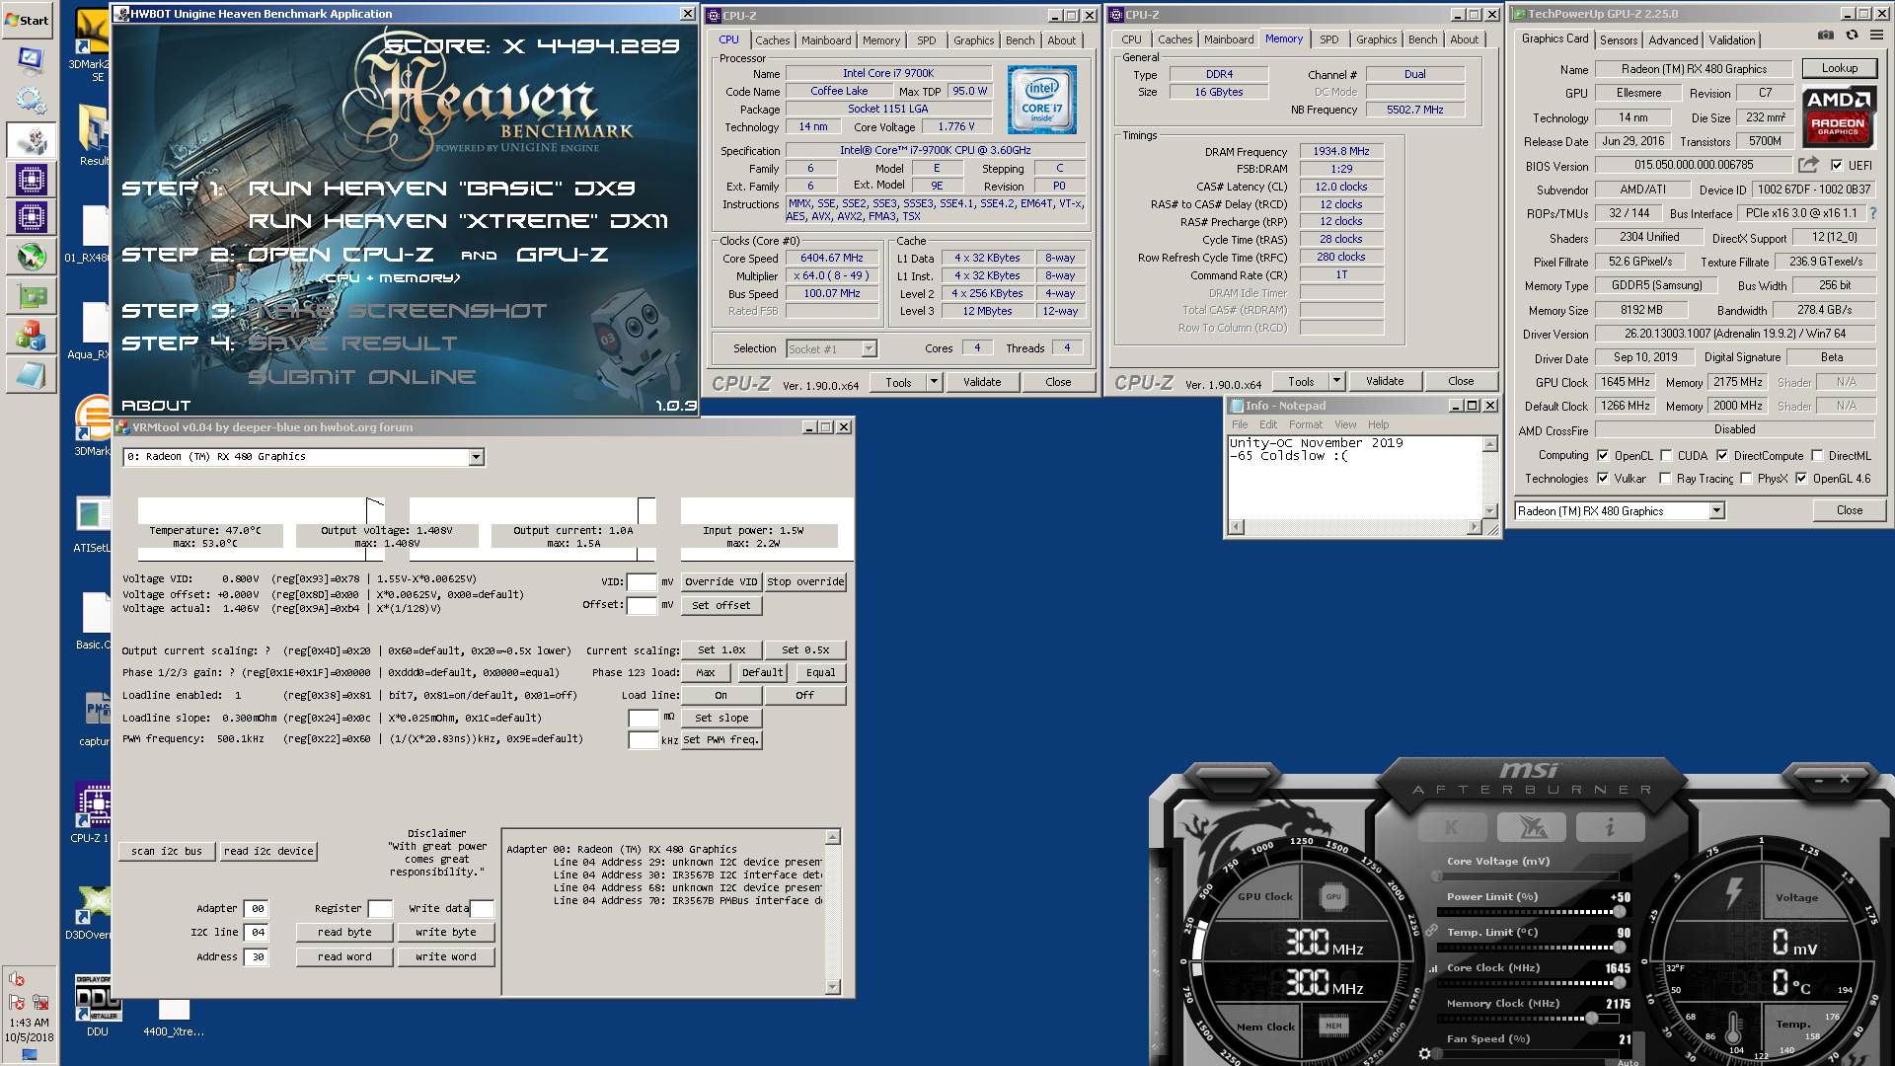
Task: Expand the Socket #1 selection dropdown
Action: (869, 349)
